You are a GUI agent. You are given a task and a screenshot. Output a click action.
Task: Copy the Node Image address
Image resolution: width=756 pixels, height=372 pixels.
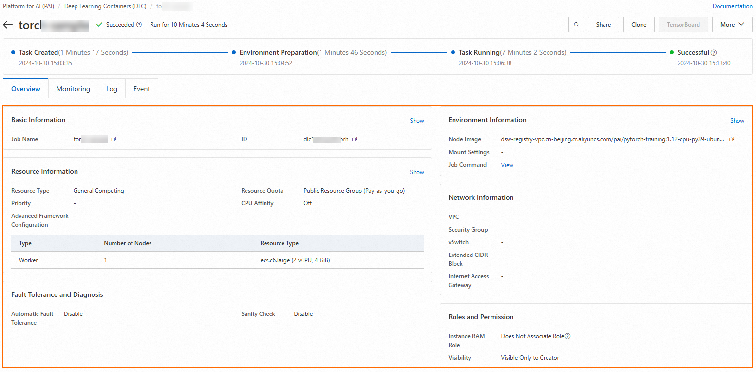[732, 139]
